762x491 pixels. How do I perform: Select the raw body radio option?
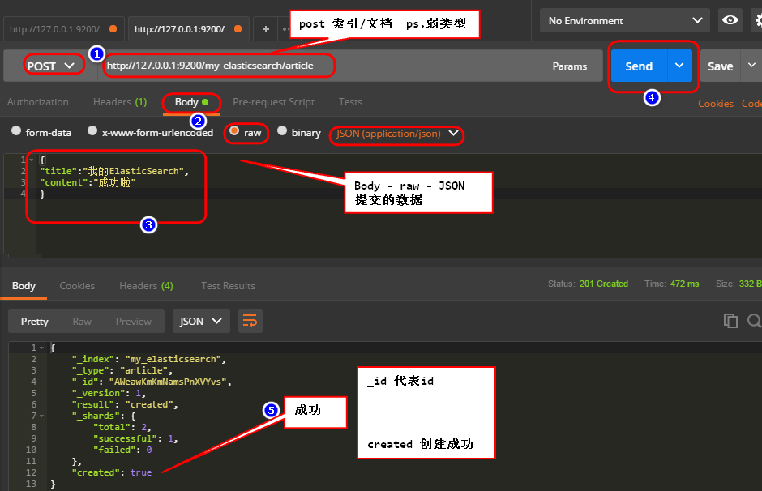click(x=234, y=130)
